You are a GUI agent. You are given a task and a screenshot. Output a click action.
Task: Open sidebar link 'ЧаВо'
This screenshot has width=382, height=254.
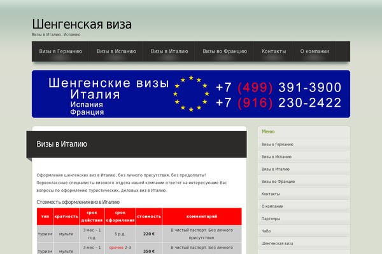(x=266, y=231)
